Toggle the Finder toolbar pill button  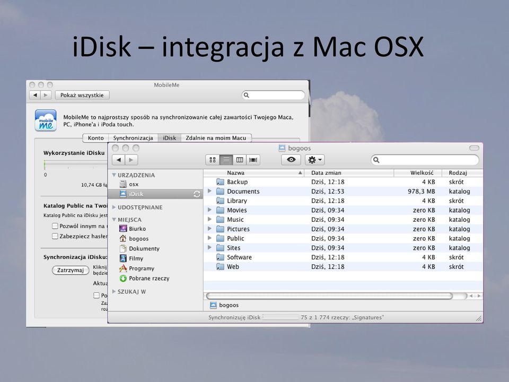(474, 148)
